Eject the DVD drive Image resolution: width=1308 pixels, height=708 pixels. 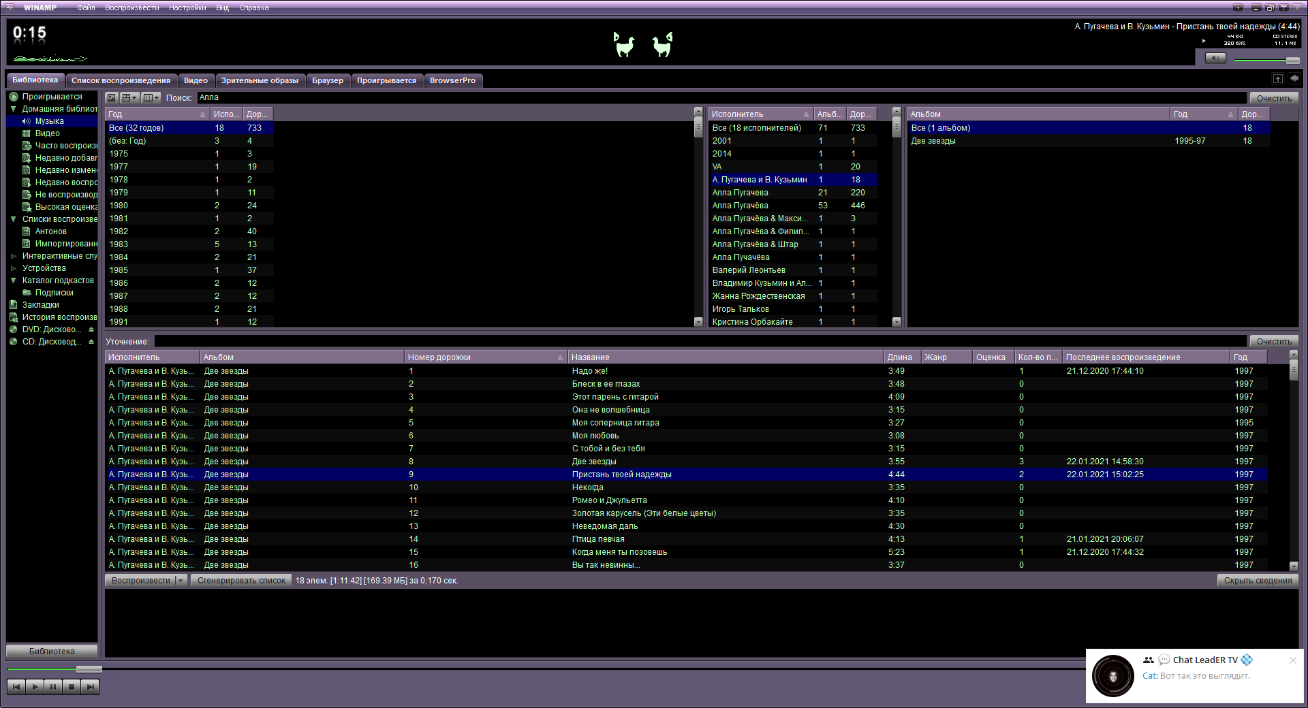pos(91,329)
